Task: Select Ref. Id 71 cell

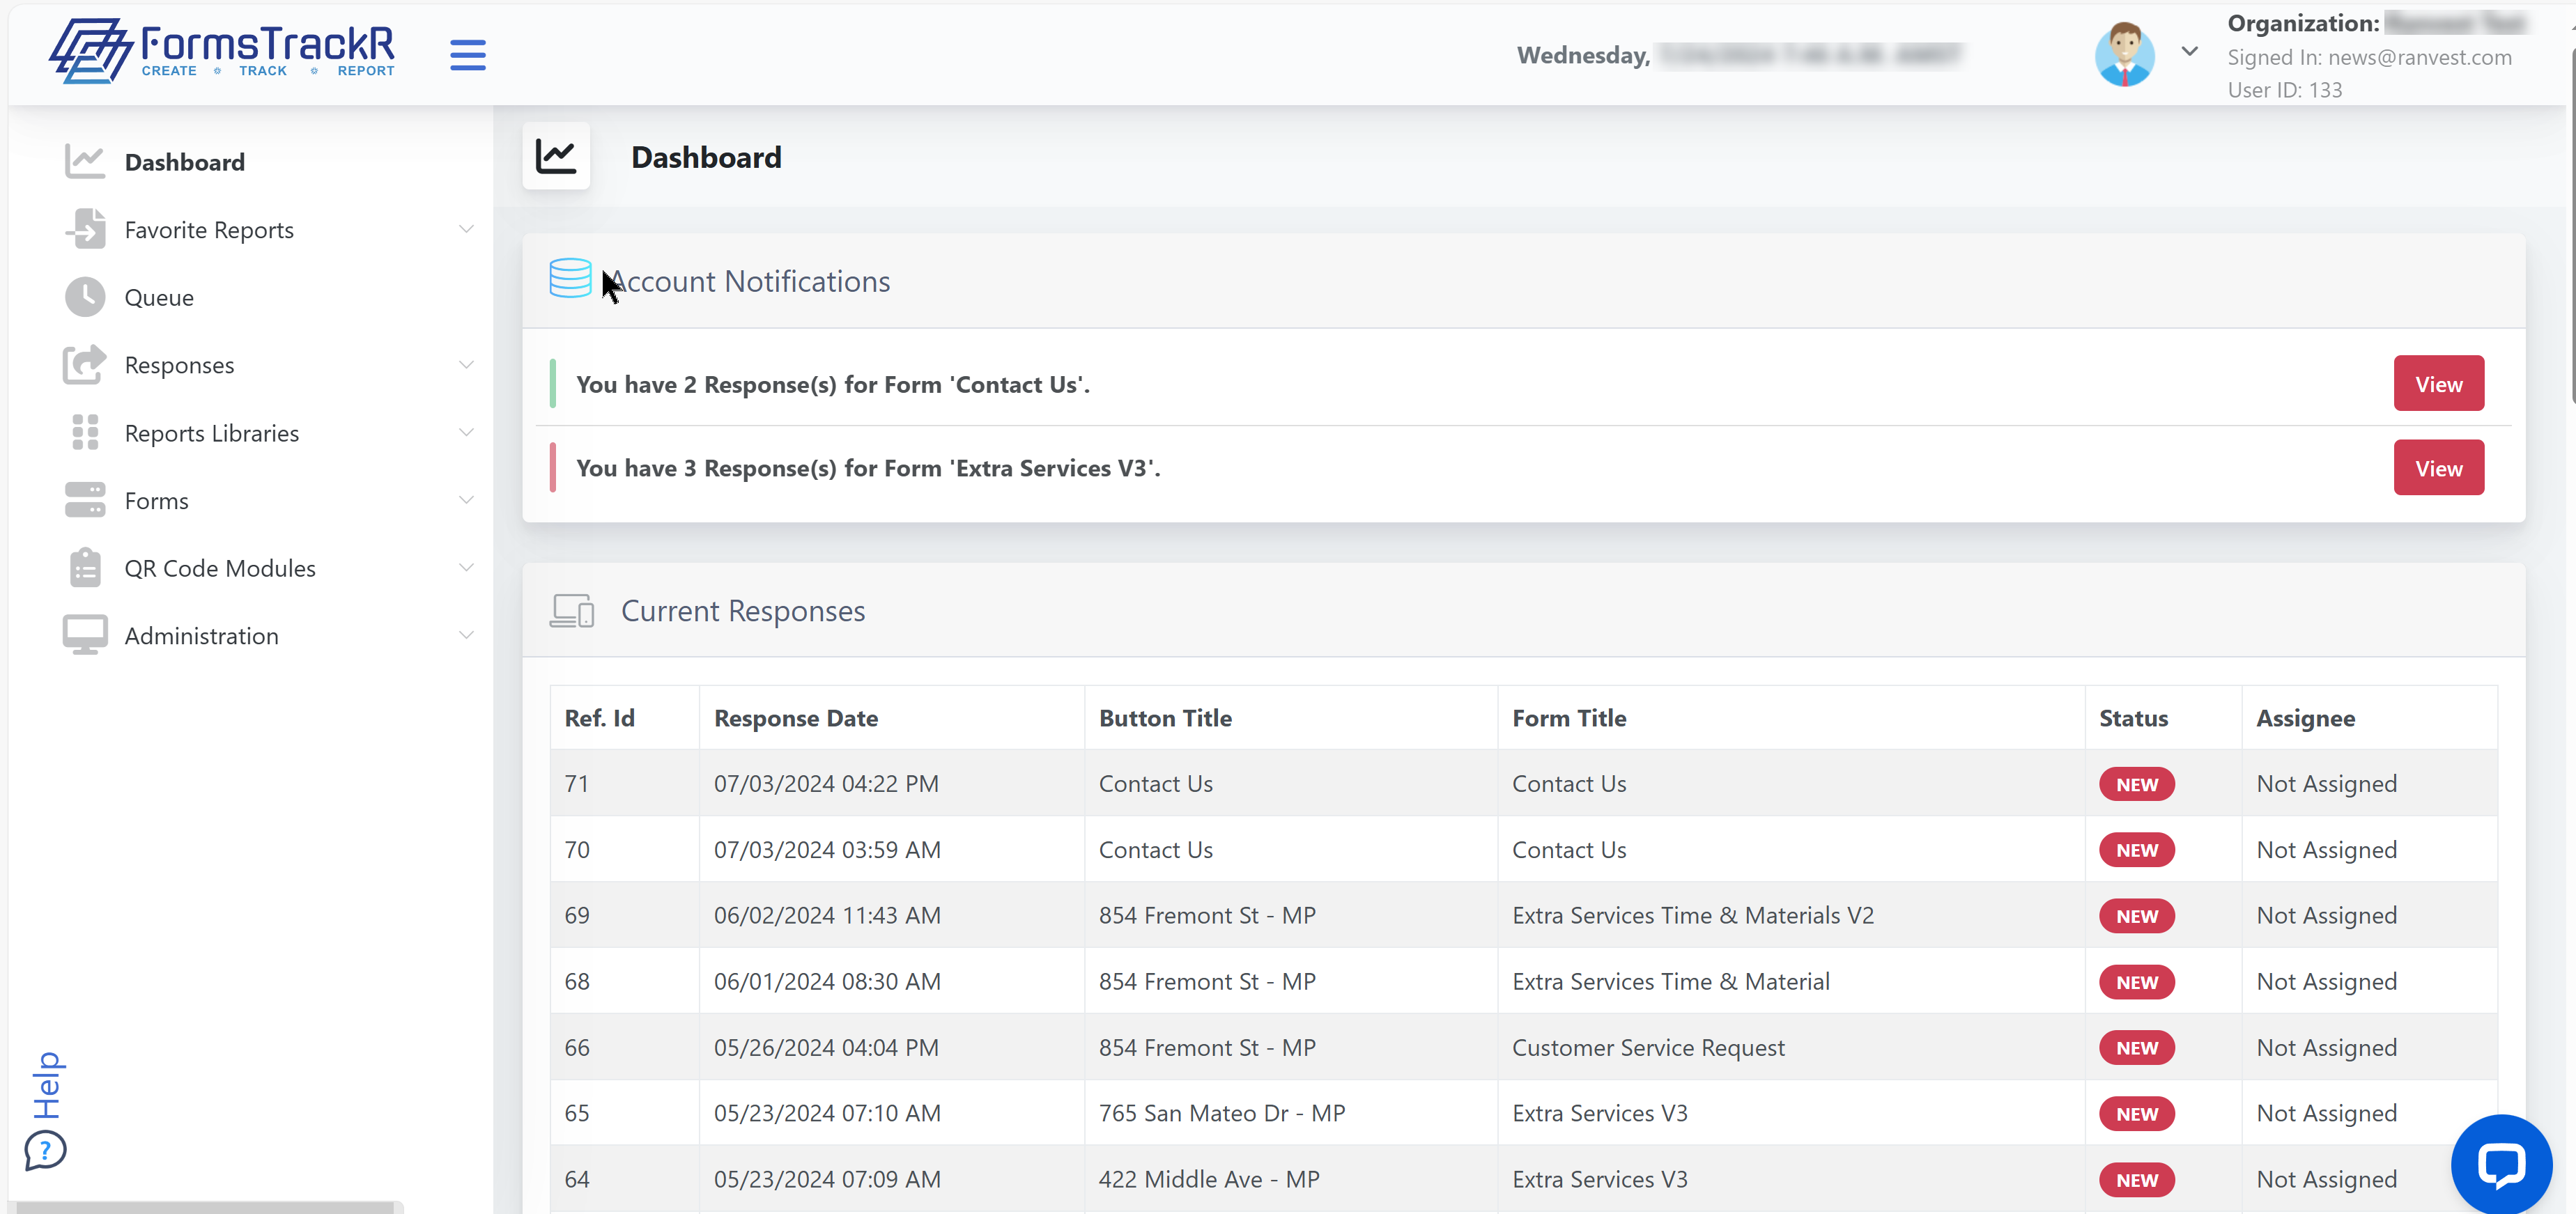Action: pyautogui.click(x=624, y=783)
